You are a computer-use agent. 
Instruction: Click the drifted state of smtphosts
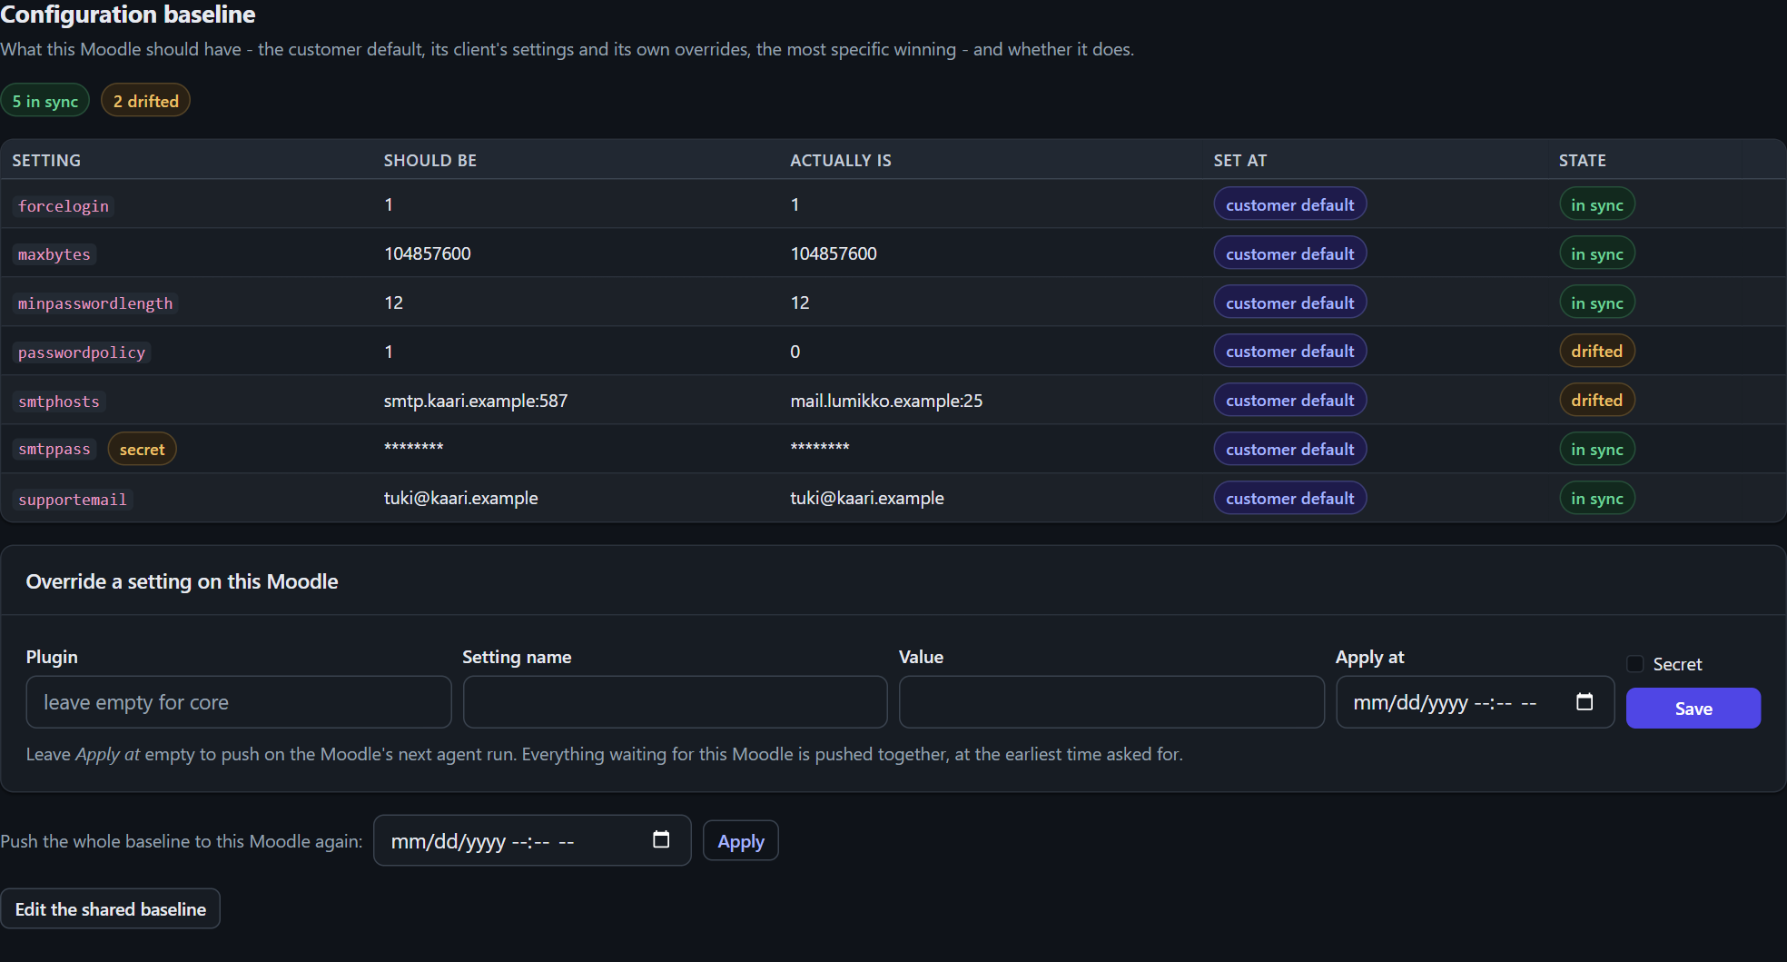pos(1597,401)
